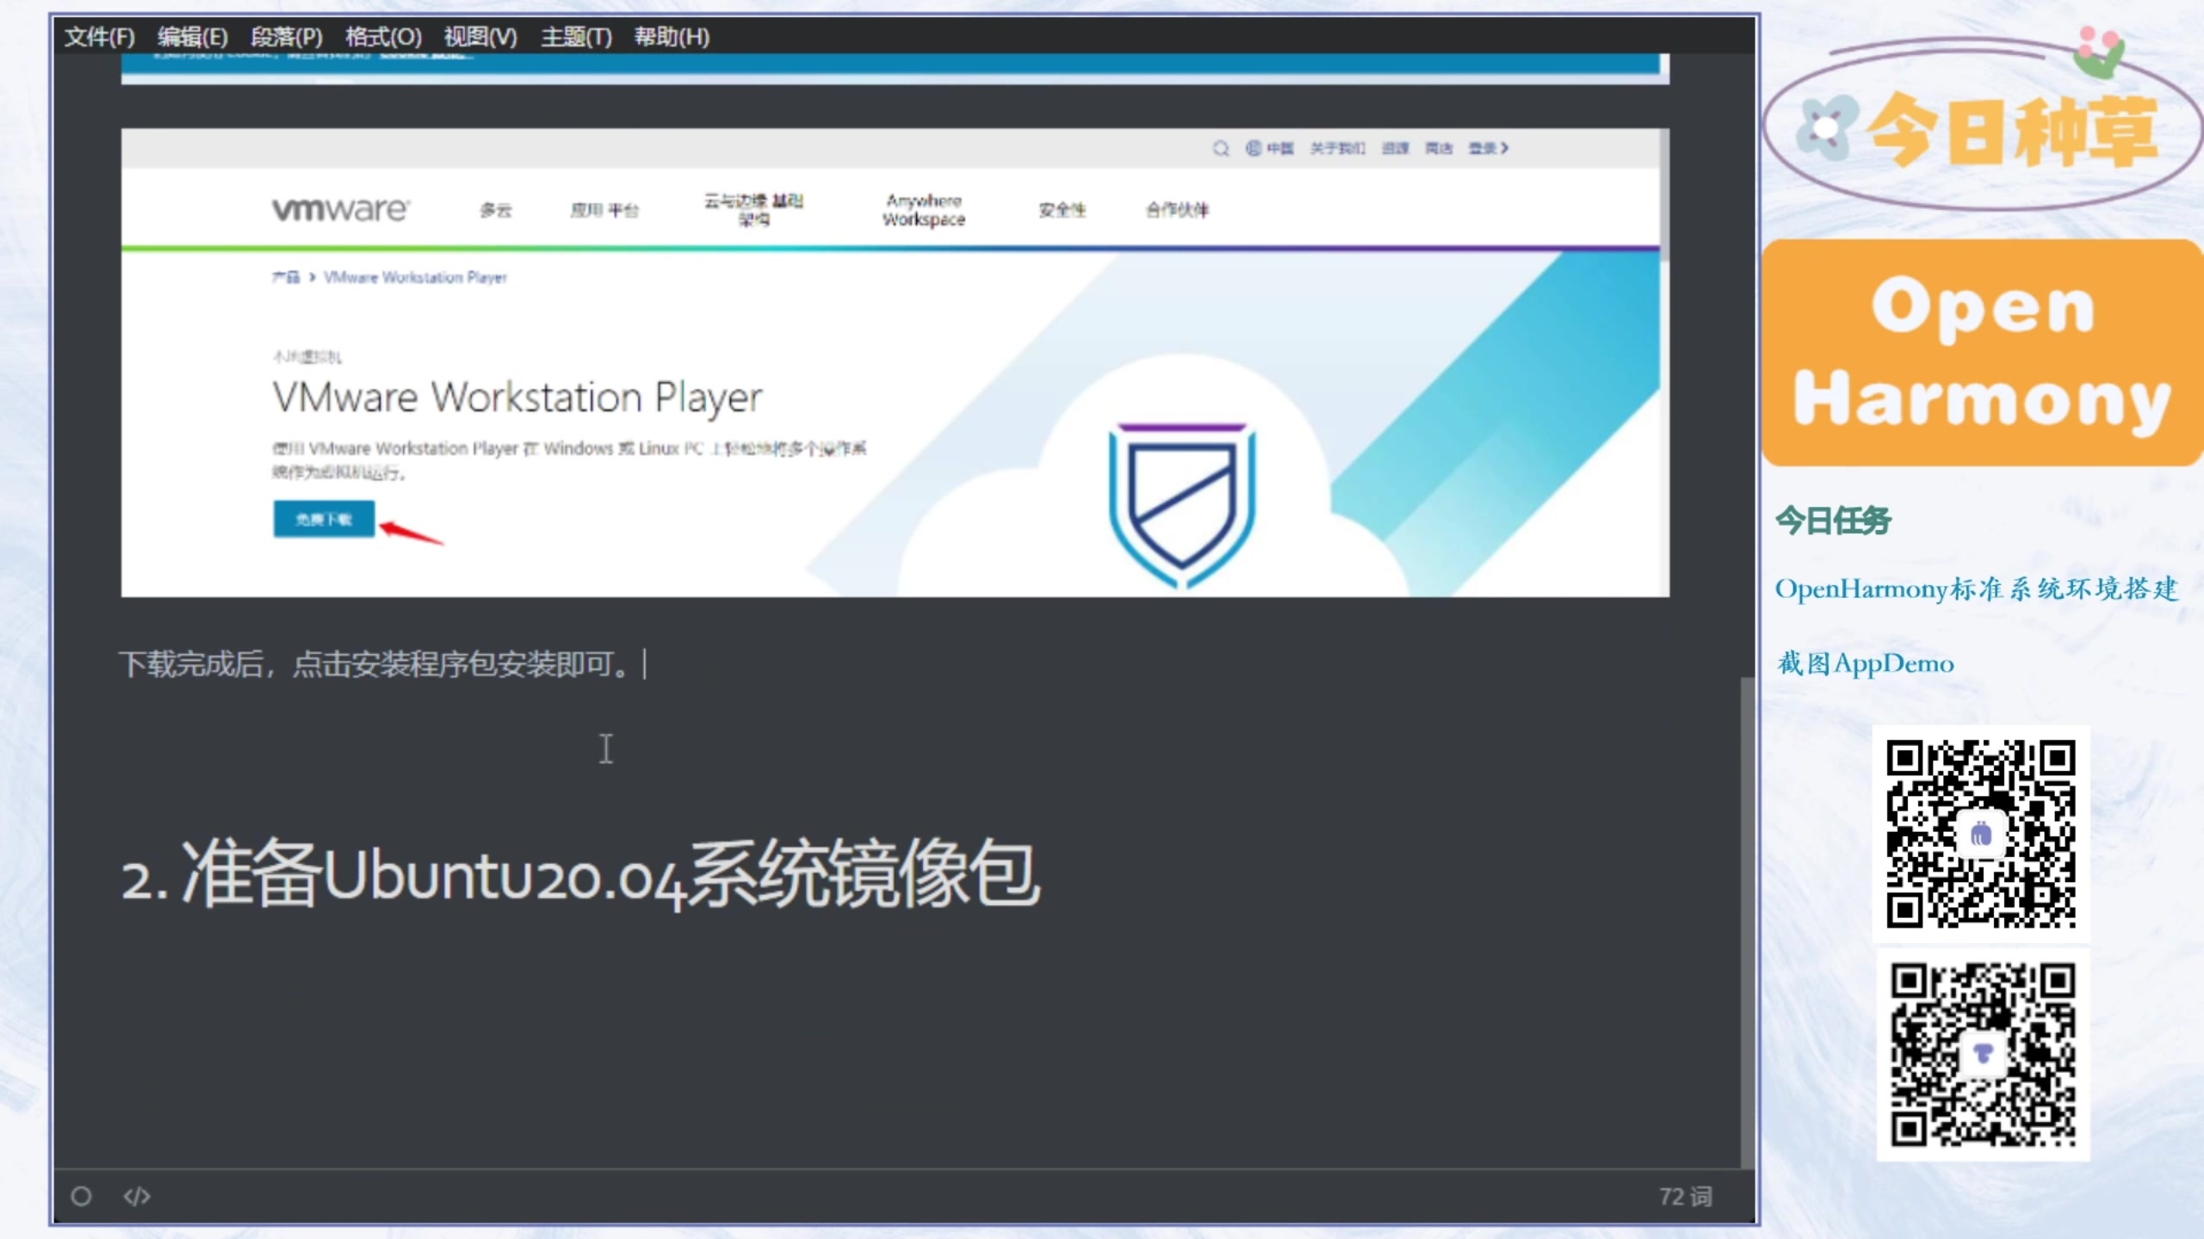Click the 免费下载 download button
2204x1239 pixels.
pos(324,519)
